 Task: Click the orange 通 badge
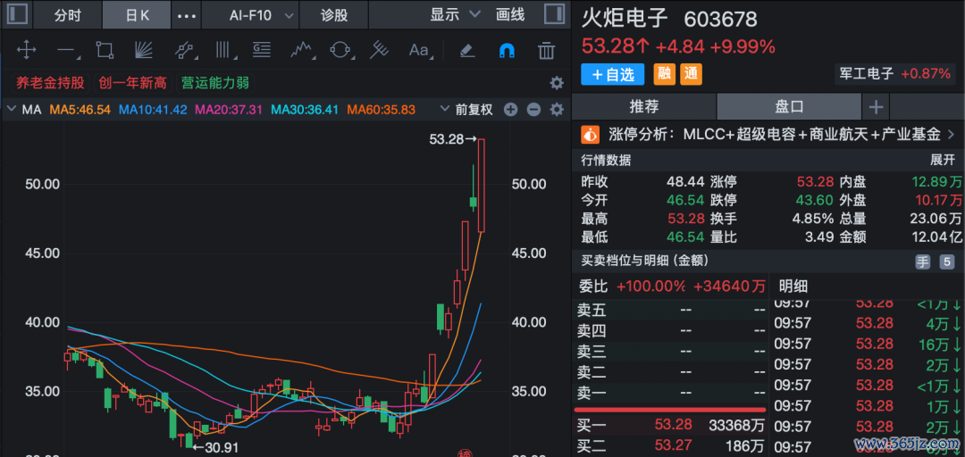click(691, 74)
